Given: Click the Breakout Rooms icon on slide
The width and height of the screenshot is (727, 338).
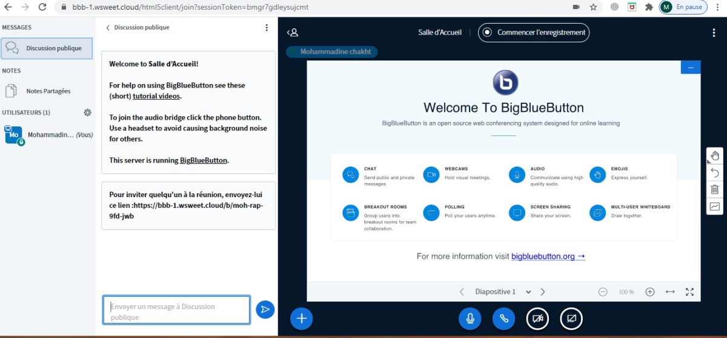Looking at the screenshot, I should point(350,213).
